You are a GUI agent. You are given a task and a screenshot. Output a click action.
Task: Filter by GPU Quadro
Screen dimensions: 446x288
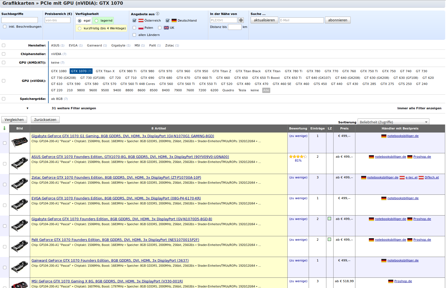(x=228, y=90)
